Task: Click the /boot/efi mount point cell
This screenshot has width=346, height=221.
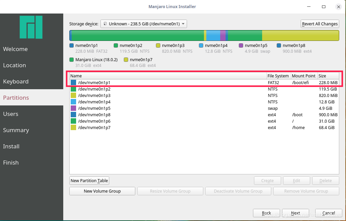Action: click(300, 82)
